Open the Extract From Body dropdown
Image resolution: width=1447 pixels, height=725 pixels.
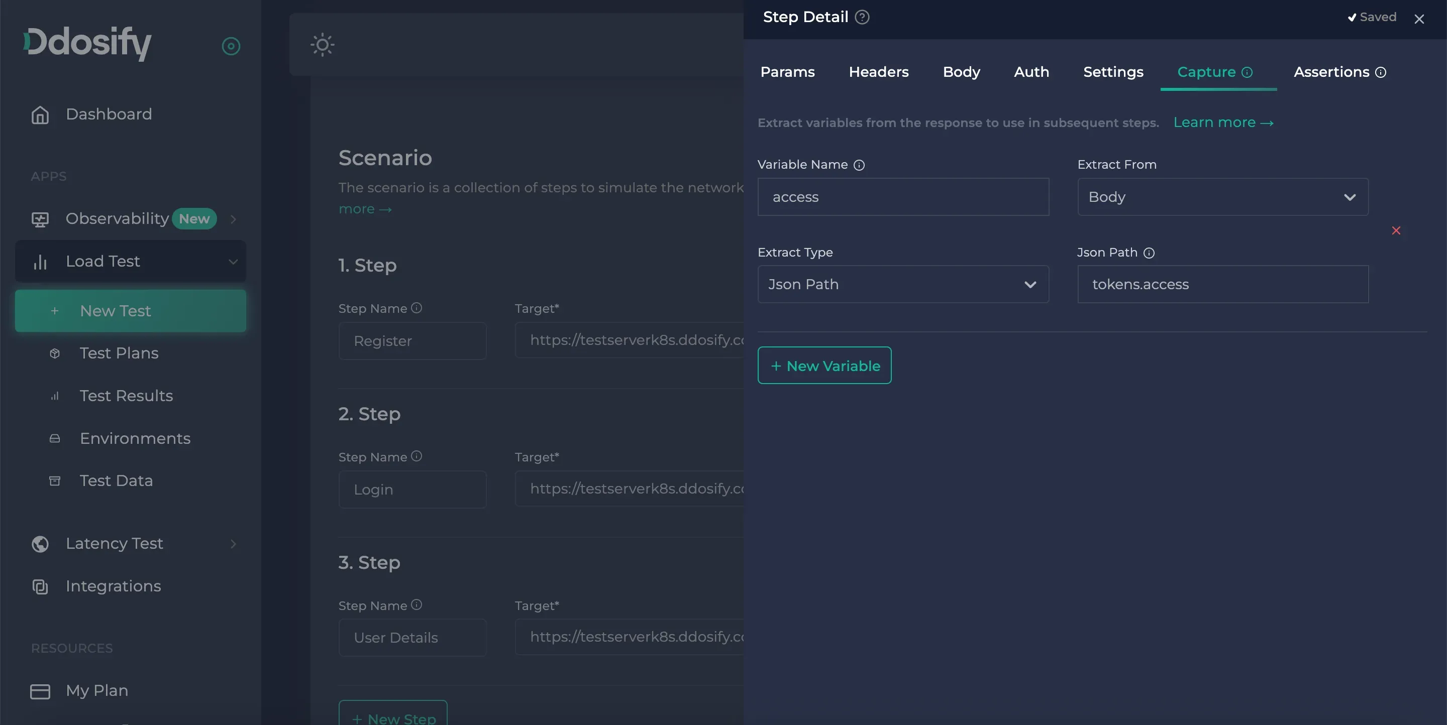tap(1222, 197)
